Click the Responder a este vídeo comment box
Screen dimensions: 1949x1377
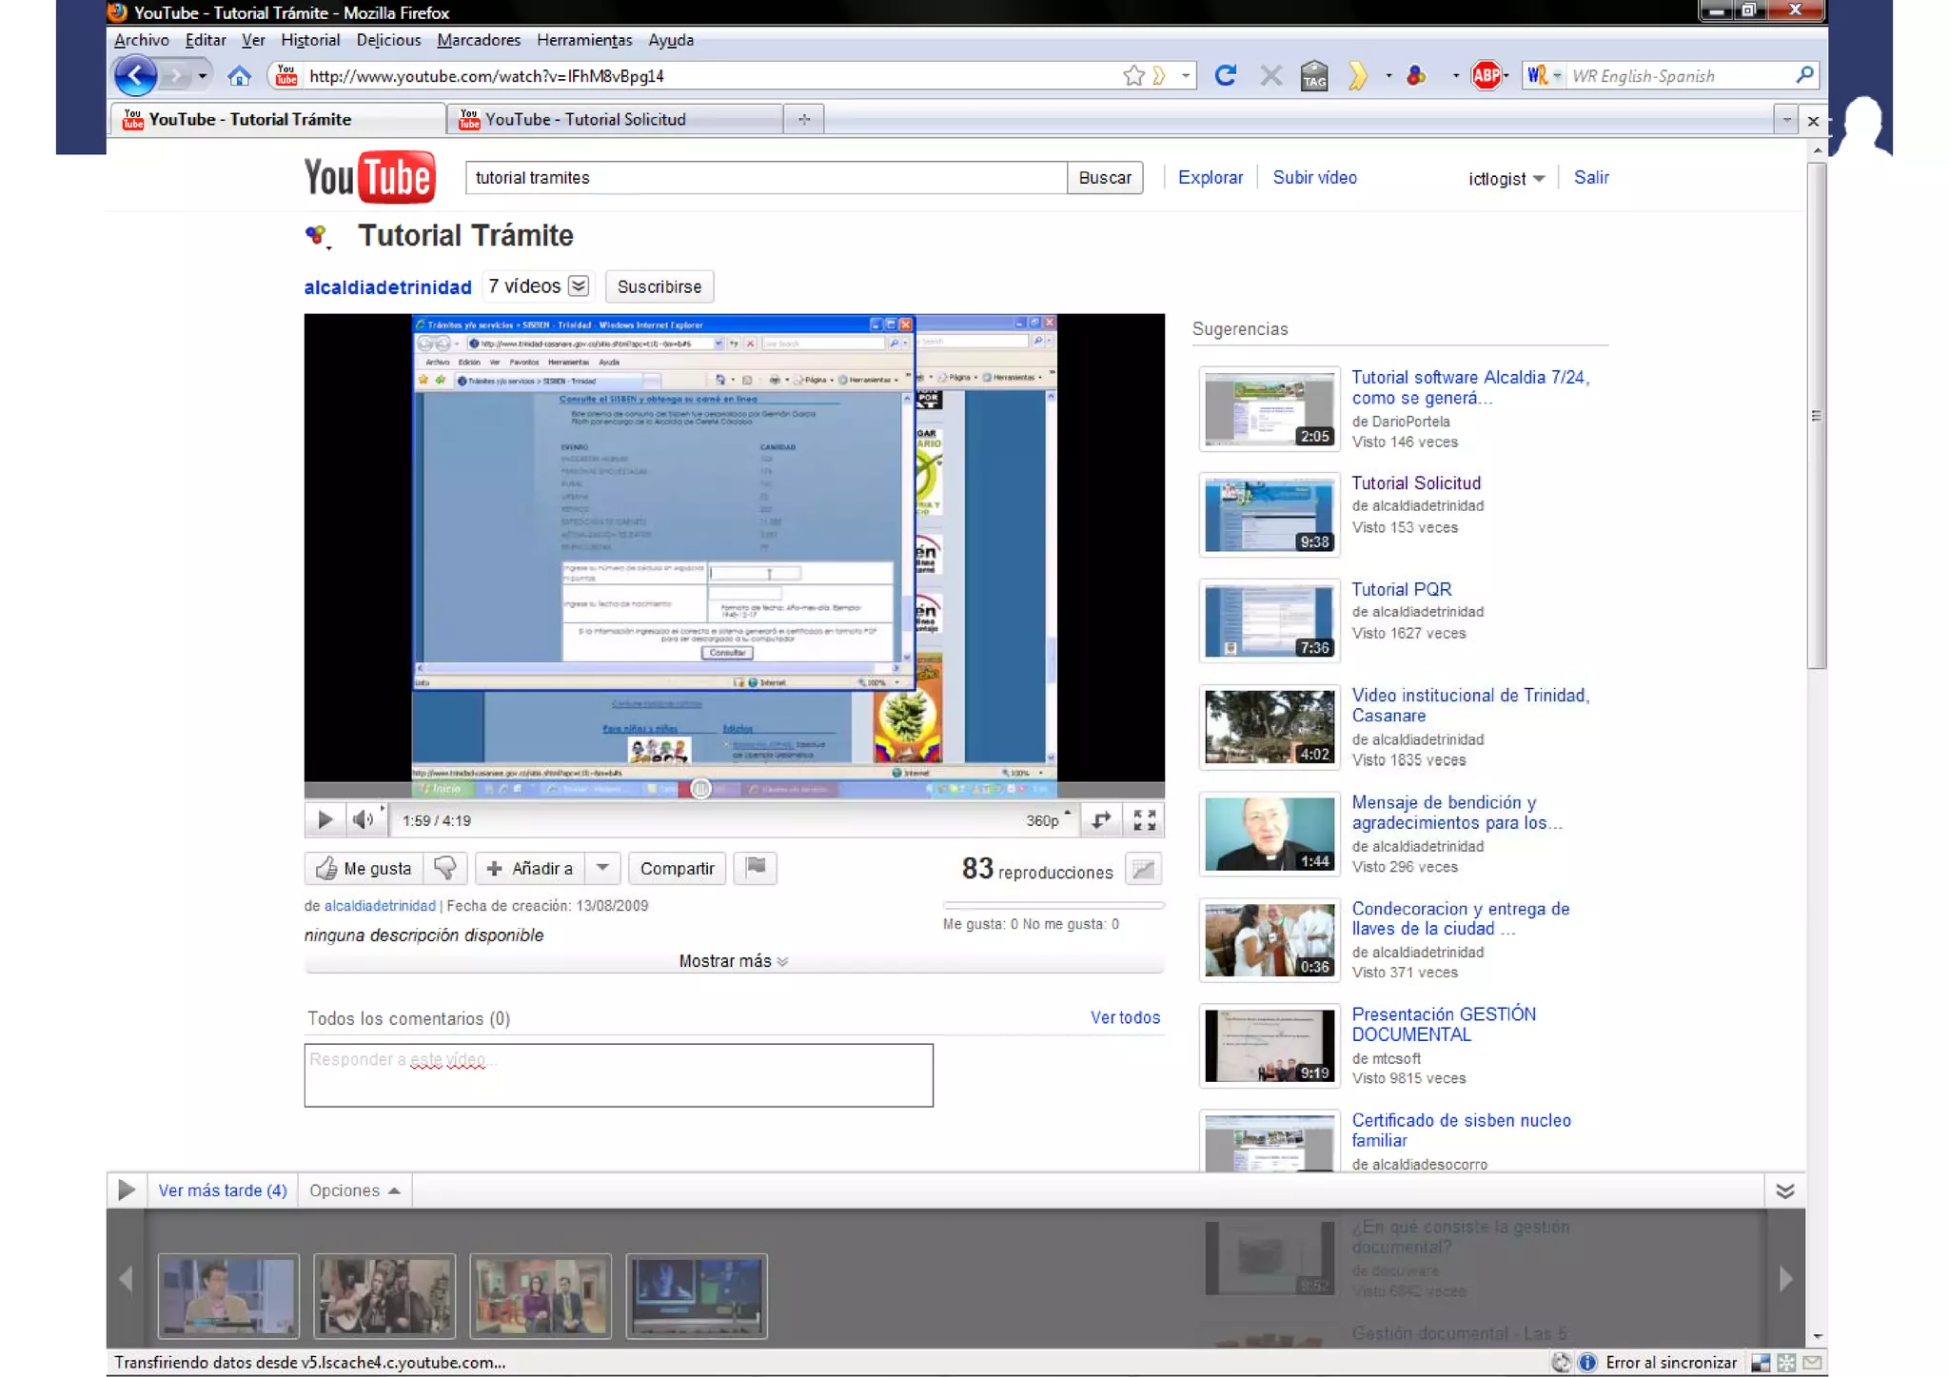(618, 1074)
